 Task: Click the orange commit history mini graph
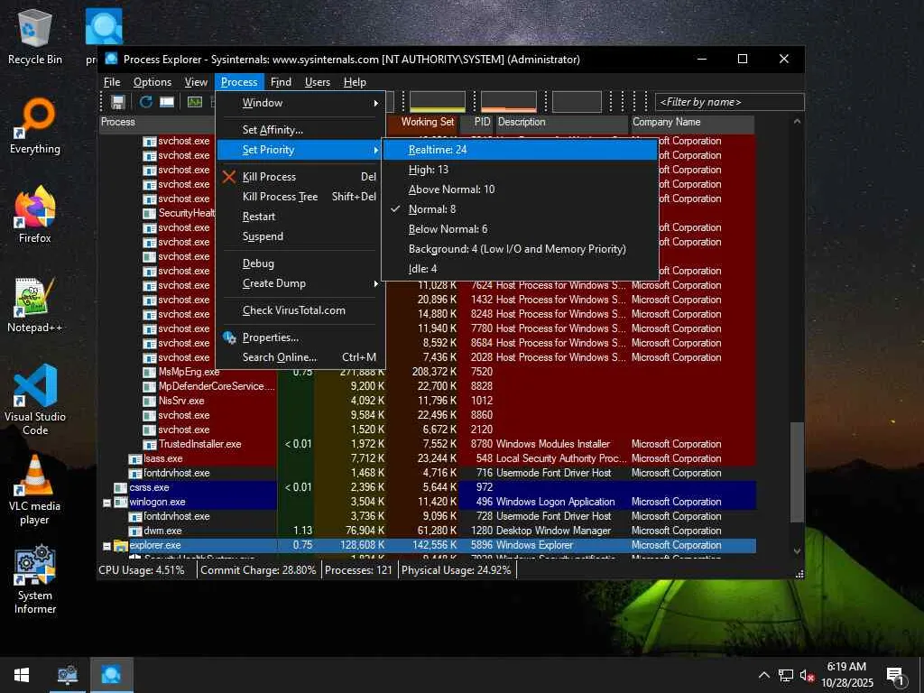coord(509,101)
